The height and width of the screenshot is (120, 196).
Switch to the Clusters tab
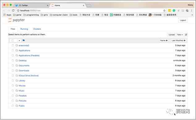[37, 29]
